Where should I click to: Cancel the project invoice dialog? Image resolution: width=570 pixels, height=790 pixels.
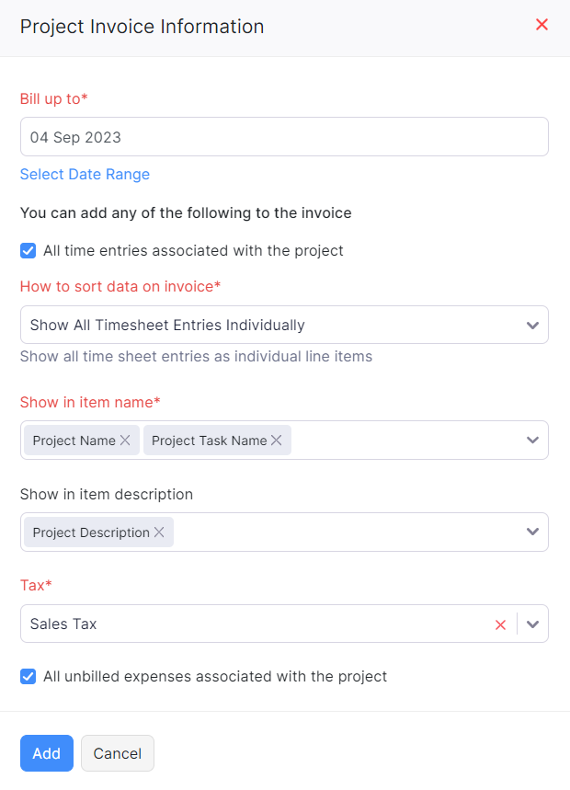(x=117, y=752)
